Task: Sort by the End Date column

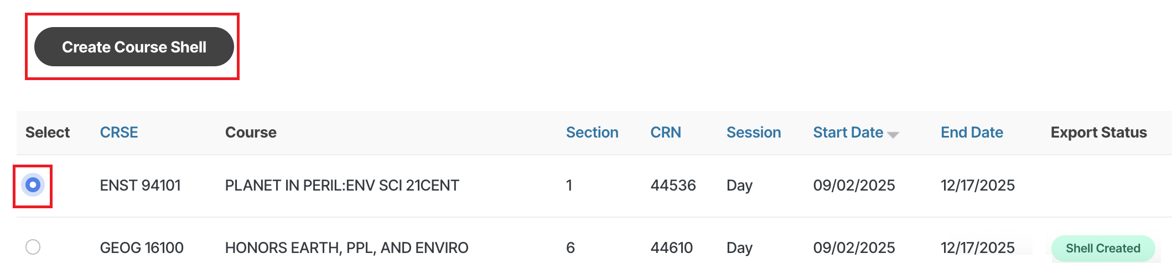Action: tap(972, 133)
